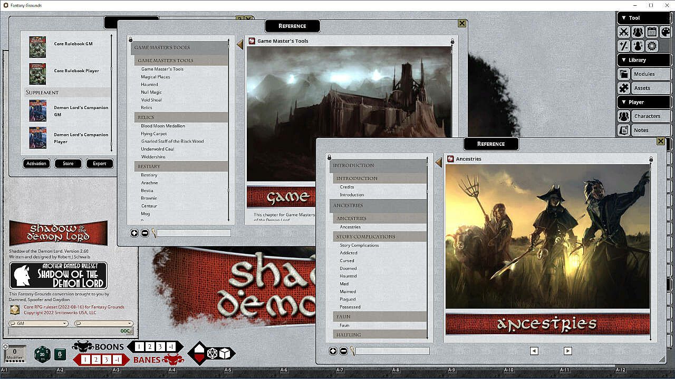
Task: Click the Export button
Action: [100, 164]
